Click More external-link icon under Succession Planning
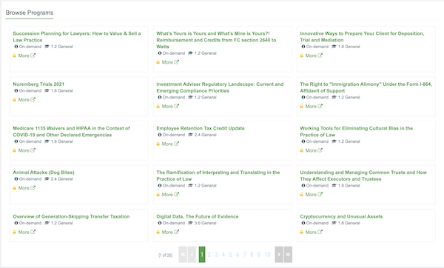The height and width of the screenshot is (268, 444). tap(33, 56)
